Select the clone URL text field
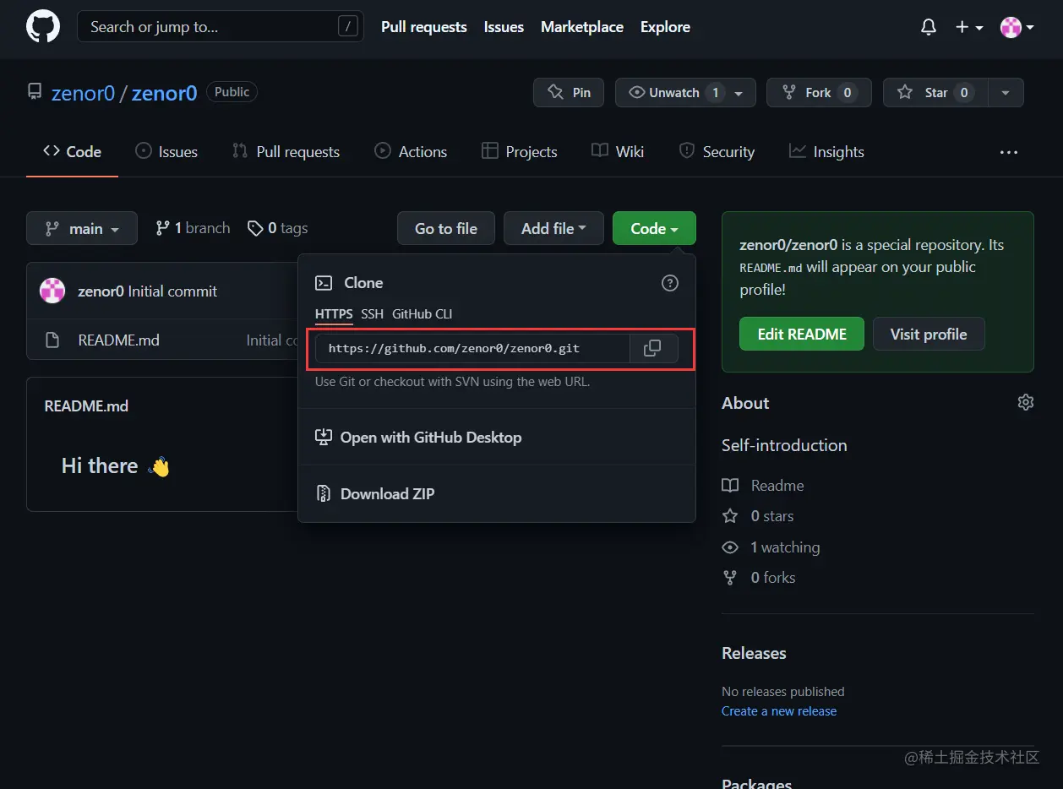The height and width of the screenshot is (789, 1063). (x=472, y=348)
